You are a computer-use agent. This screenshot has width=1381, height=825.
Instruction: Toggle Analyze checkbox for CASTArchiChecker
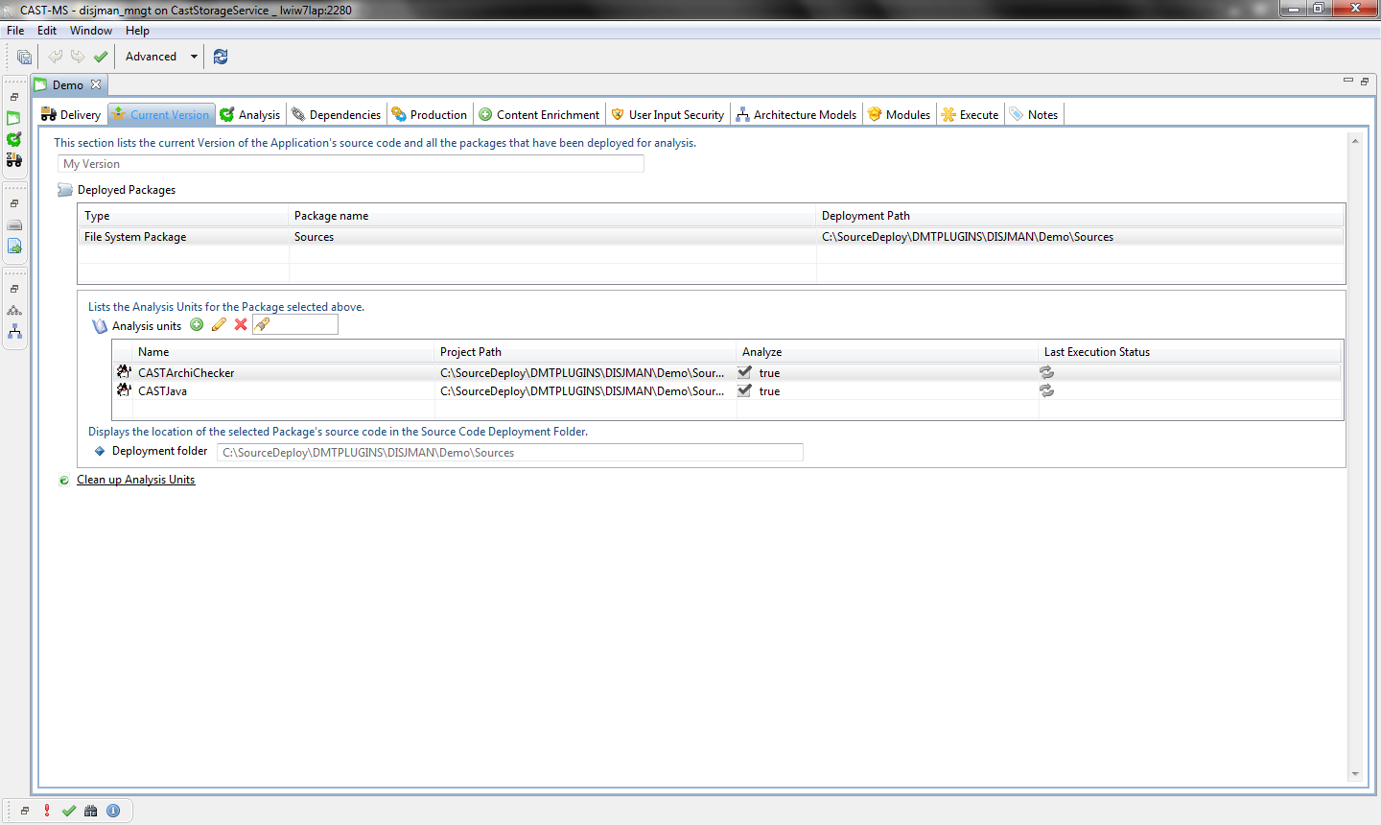point(745,372)
